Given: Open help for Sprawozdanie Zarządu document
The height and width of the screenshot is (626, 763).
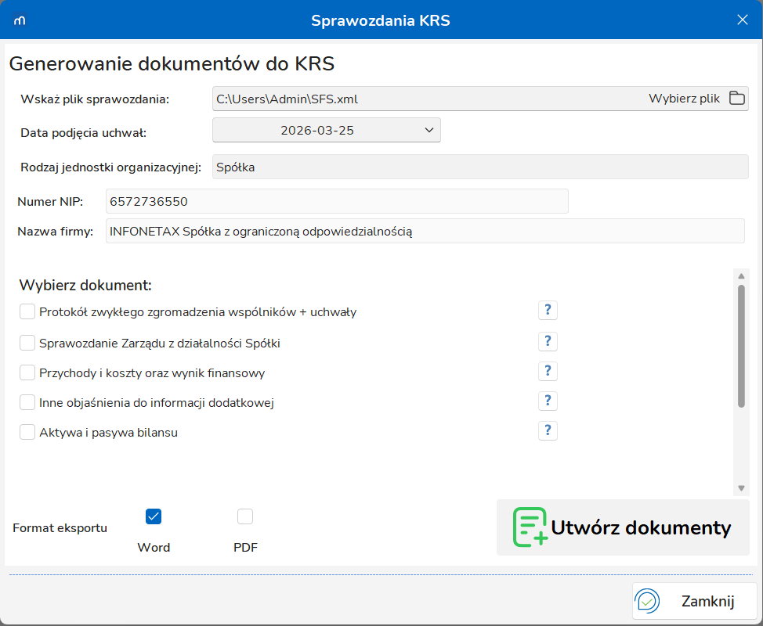Looking at the screenshot, I should point(548,341).
